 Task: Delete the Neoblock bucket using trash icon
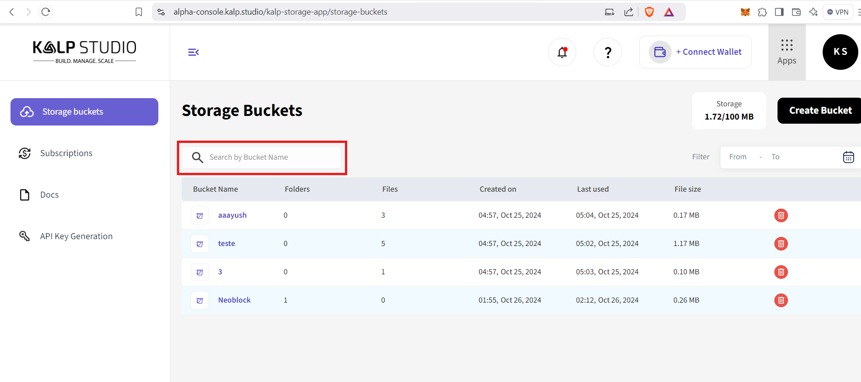(x=781, y=300)
